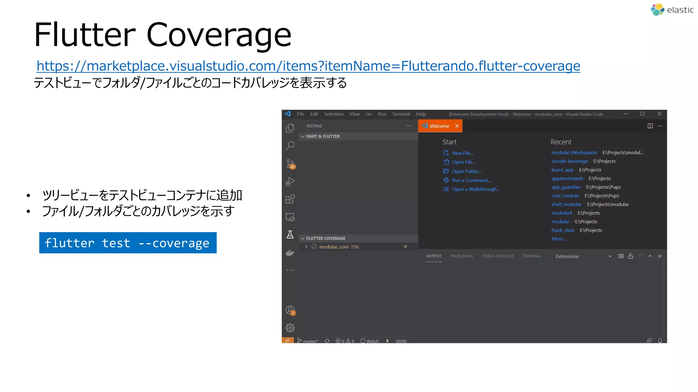Switch to the DEBUG CONSOLE tab

click(497, 256)
